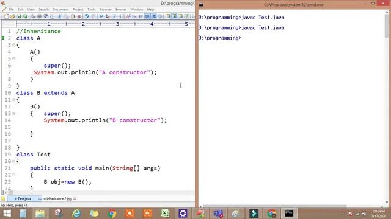Viewport: 391px width, 219px height.
Task: Click the Paste clipboard icon
Action: pyautogui.click(x=73, y=16)
